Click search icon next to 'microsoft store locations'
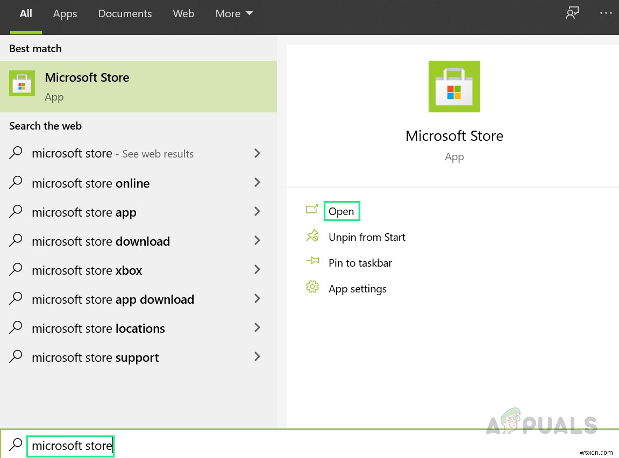619x458 pixels. pyautogui.click(x=16, y=327)
